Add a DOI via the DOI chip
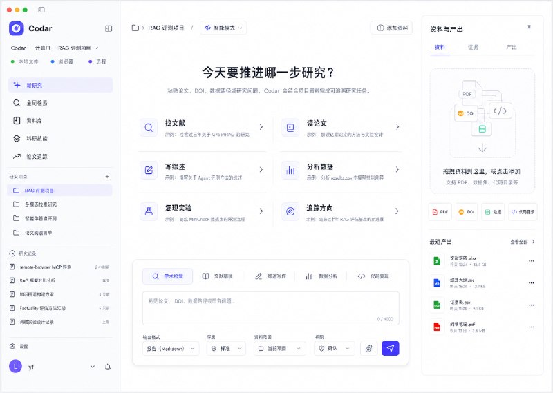Image resolution: width=553 pixels, height=393 pixels. [467, 212]
